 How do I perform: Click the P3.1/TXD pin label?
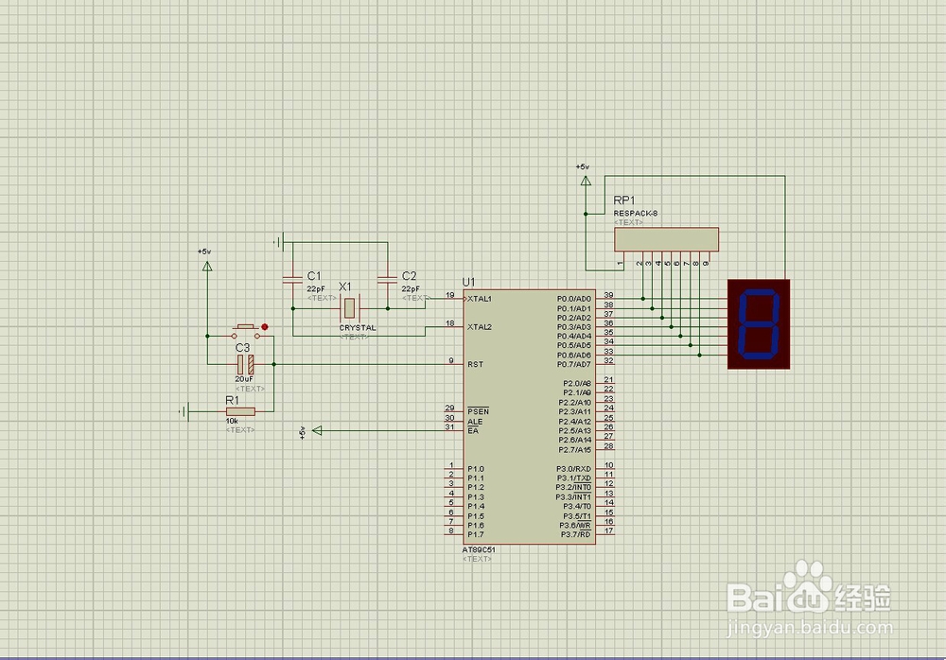point(574,478)
